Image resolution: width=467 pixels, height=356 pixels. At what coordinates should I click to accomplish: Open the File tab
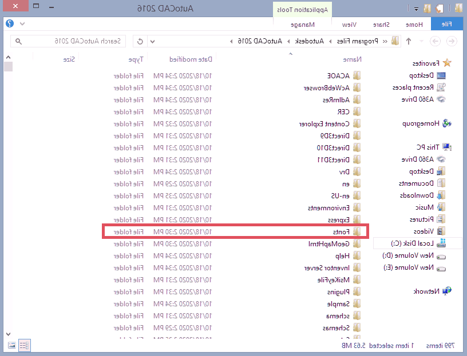[447, 25]
